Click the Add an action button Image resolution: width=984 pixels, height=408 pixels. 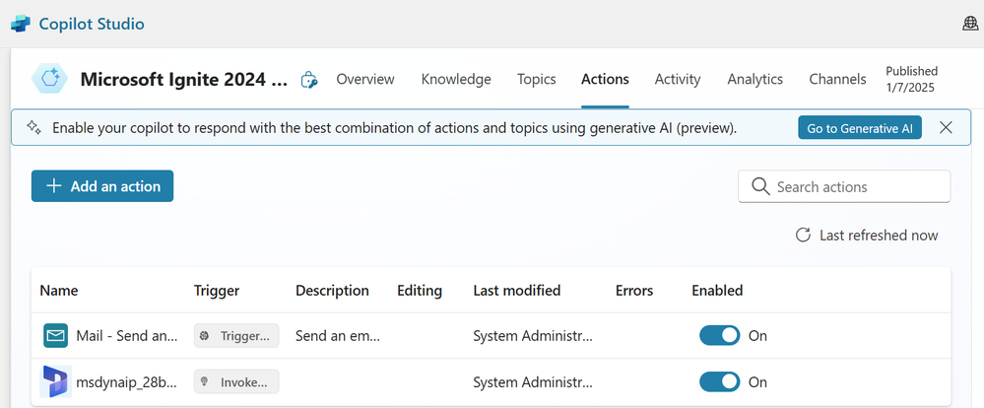tap(102, 186)
